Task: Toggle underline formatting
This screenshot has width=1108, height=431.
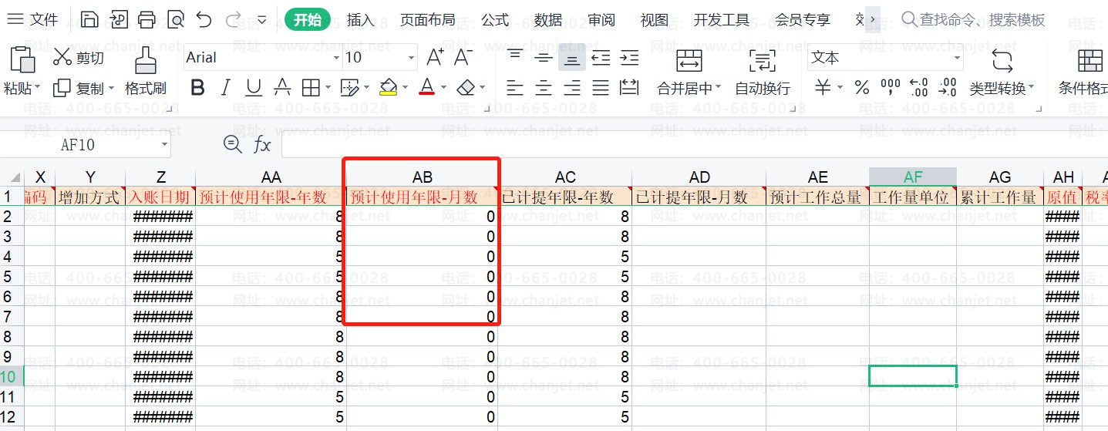Action: click(254, 88)
